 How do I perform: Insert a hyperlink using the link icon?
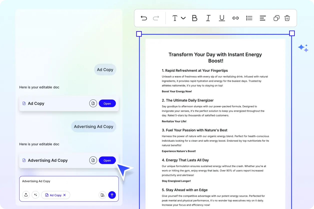click(235, 18)
